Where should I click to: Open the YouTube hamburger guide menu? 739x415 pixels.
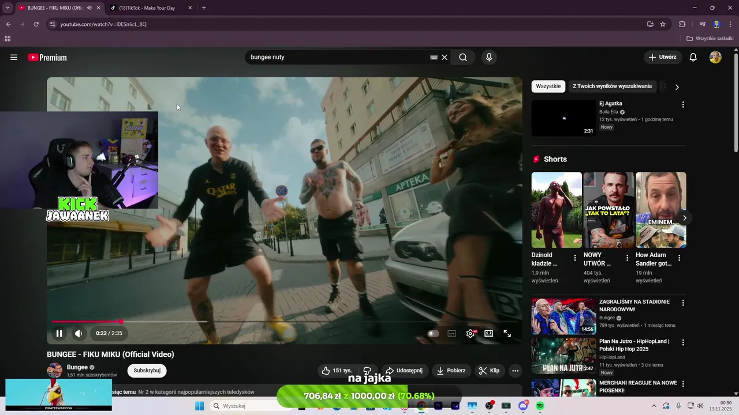[14, 57]
